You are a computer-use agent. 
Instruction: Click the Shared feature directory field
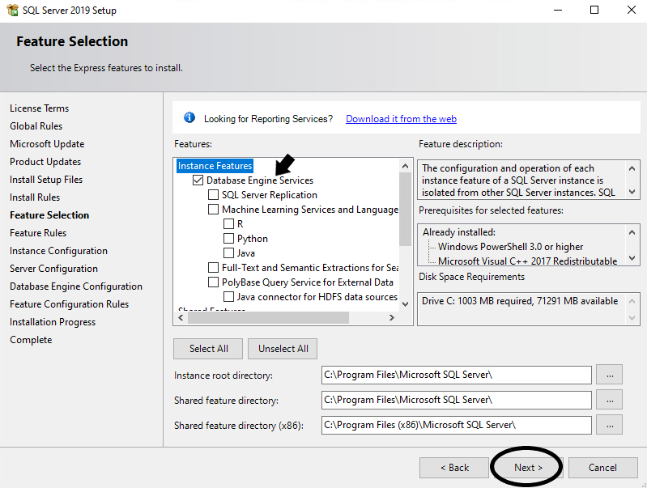coord(457,400)
